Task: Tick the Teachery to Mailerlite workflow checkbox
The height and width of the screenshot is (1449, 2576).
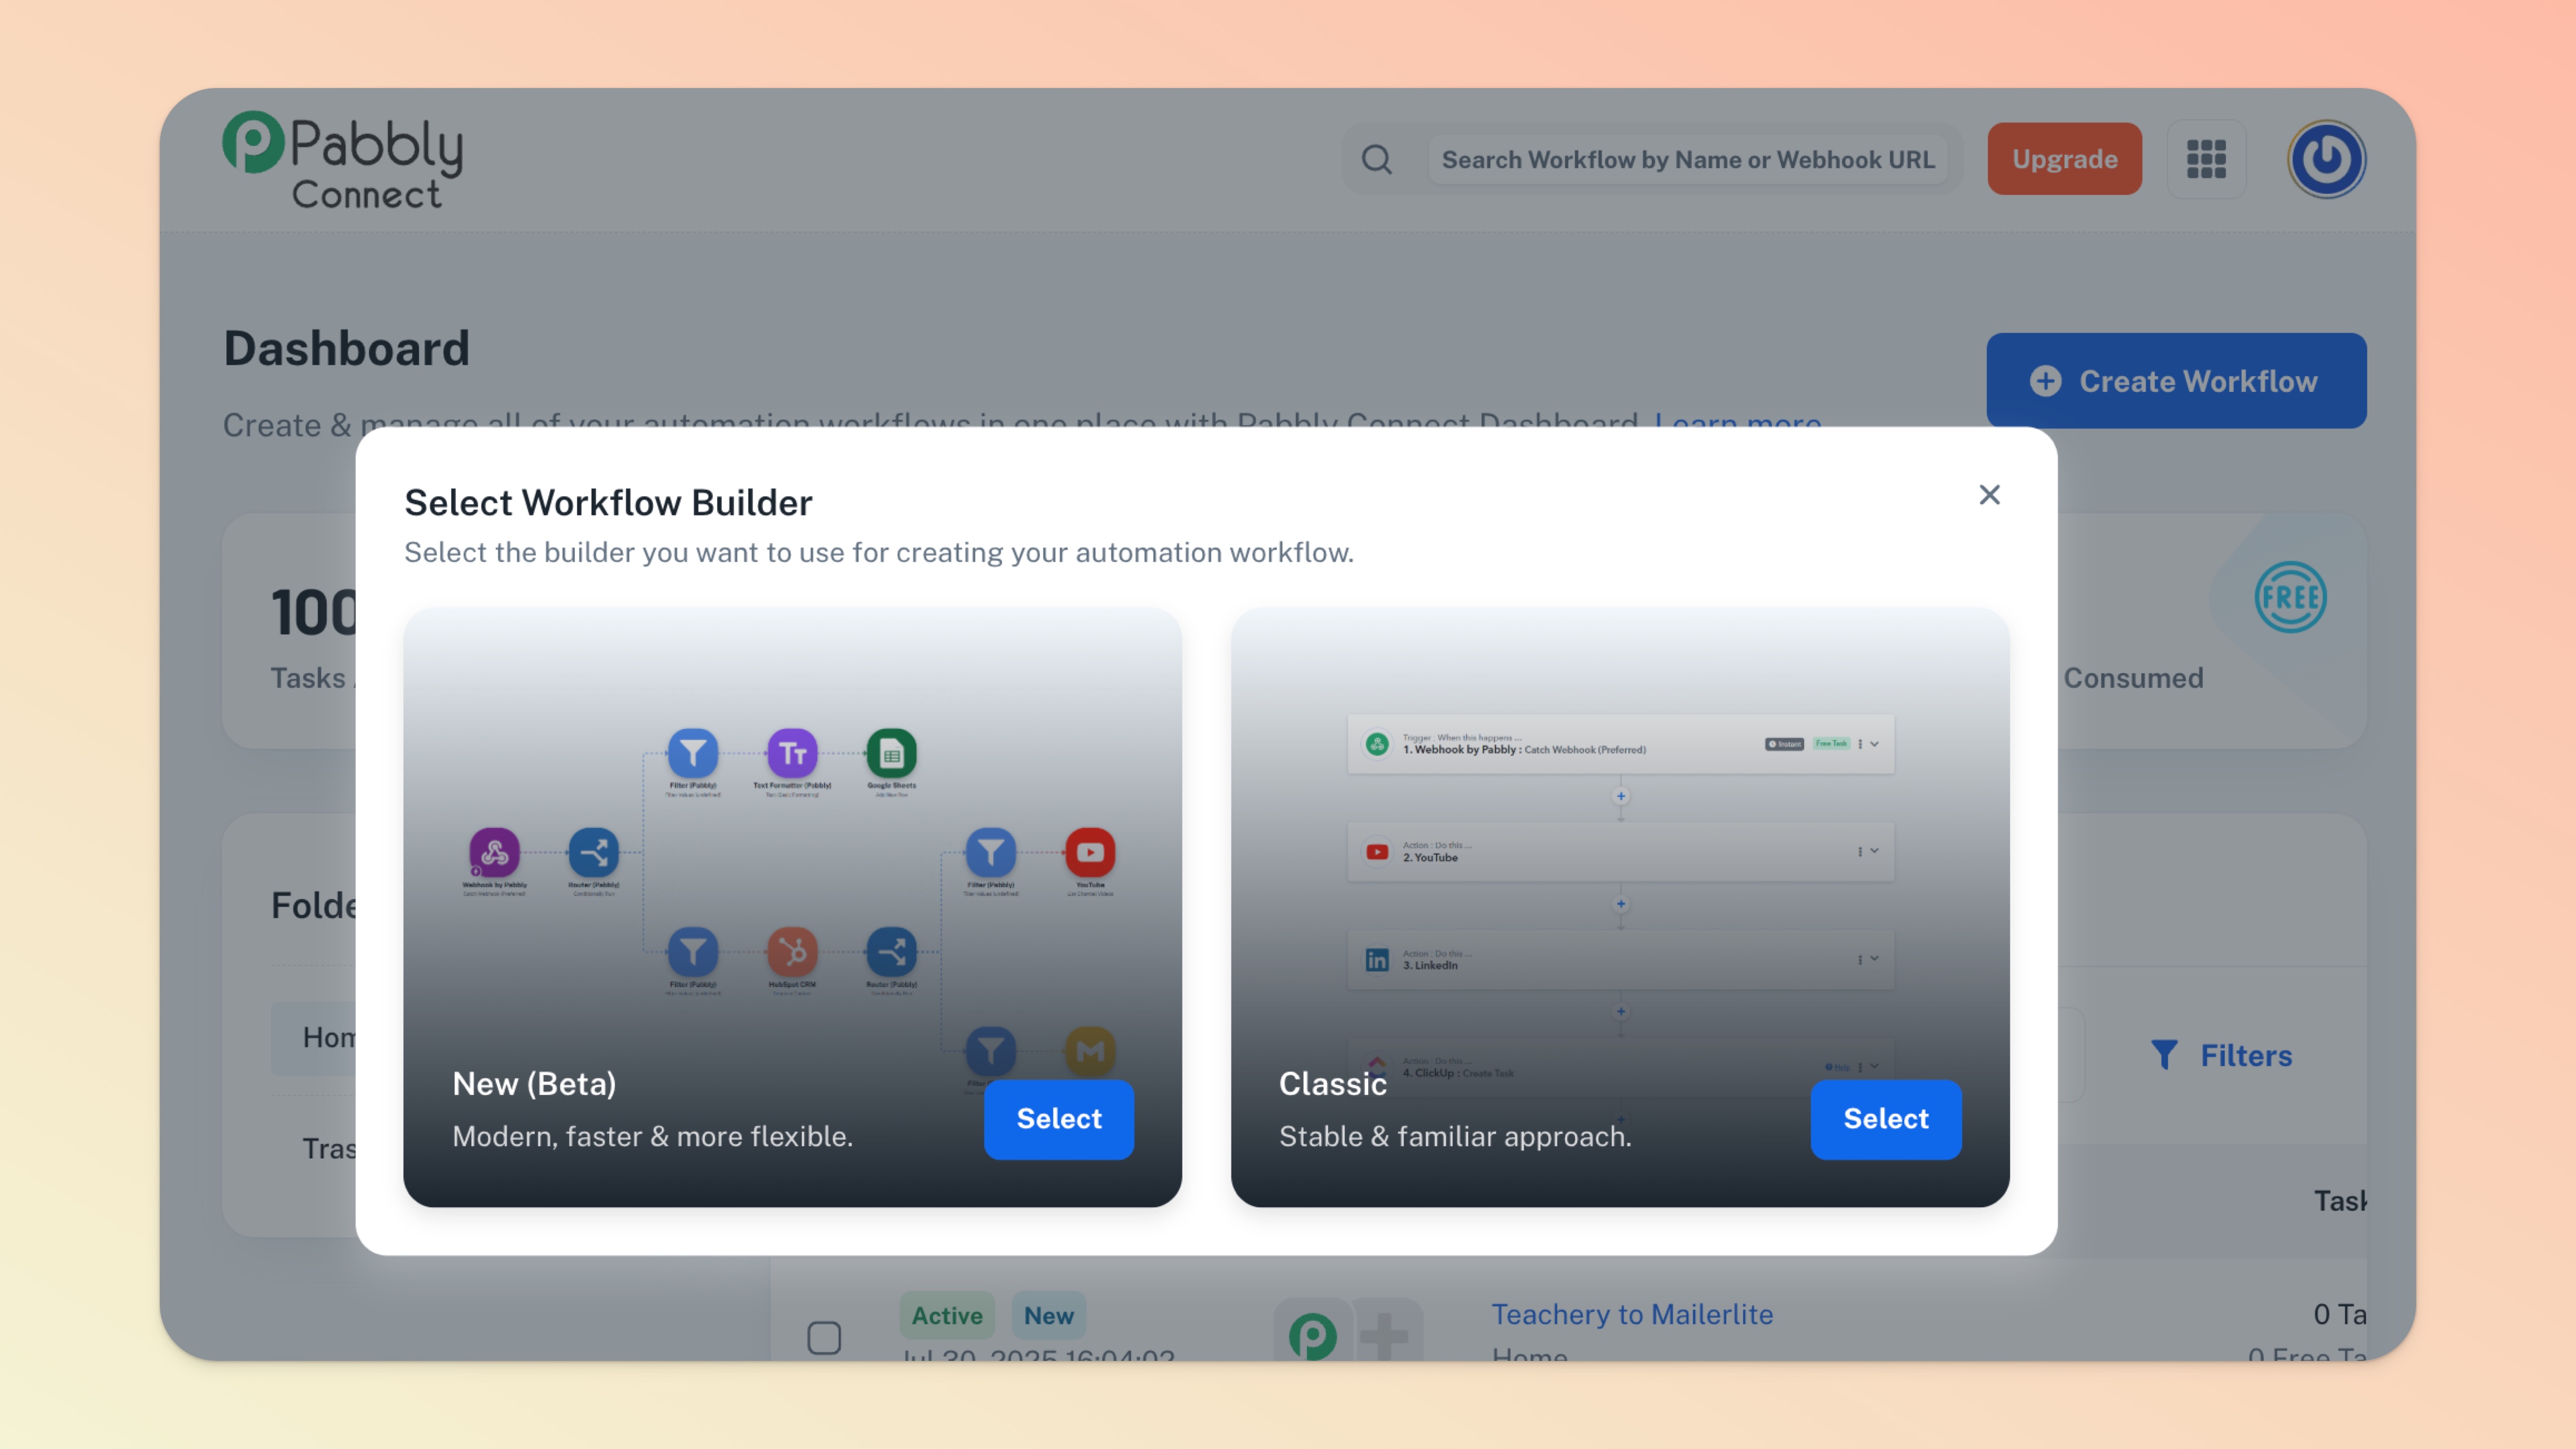Action: pos(824,1337)
